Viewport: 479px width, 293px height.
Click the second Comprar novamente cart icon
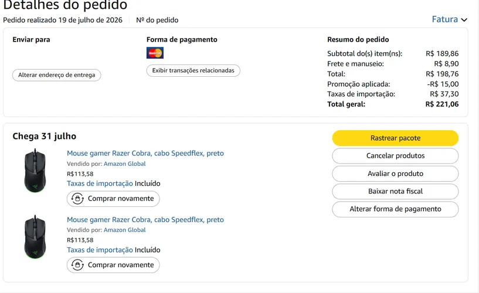(x=77, y=265)
